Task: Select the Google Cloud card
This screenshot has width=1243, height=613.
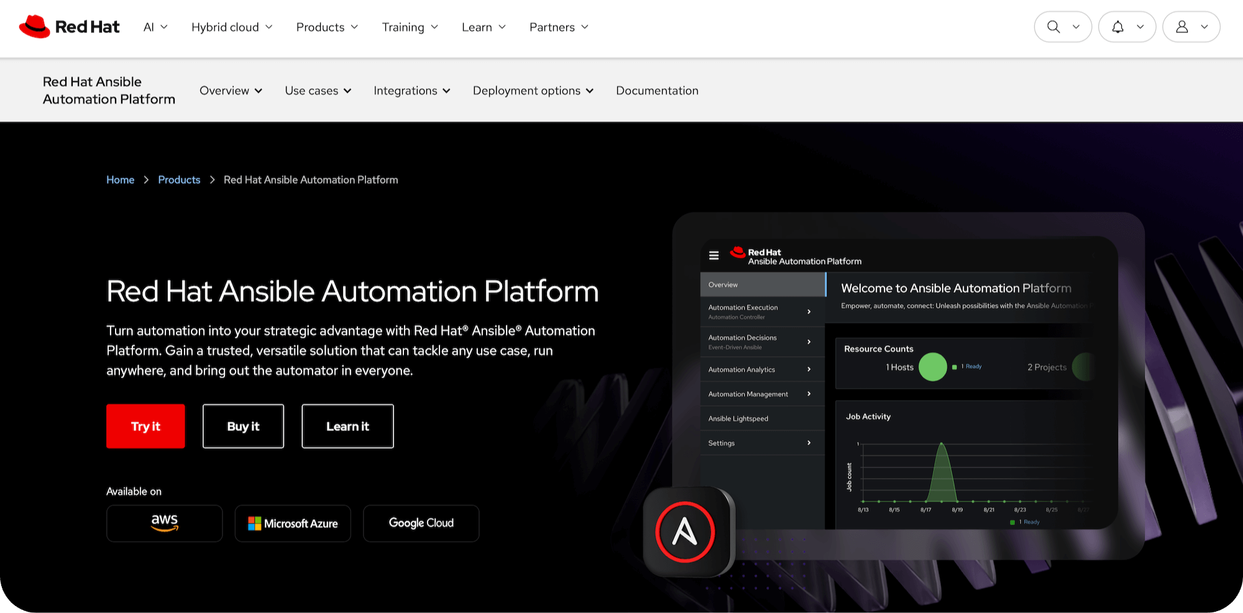Action: click(421, 524)
